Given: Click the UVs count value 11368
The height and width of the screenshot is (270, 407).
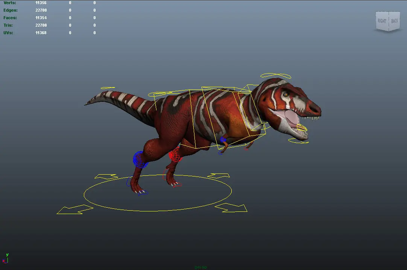Looking at the screenshot, I should (41, 33).
